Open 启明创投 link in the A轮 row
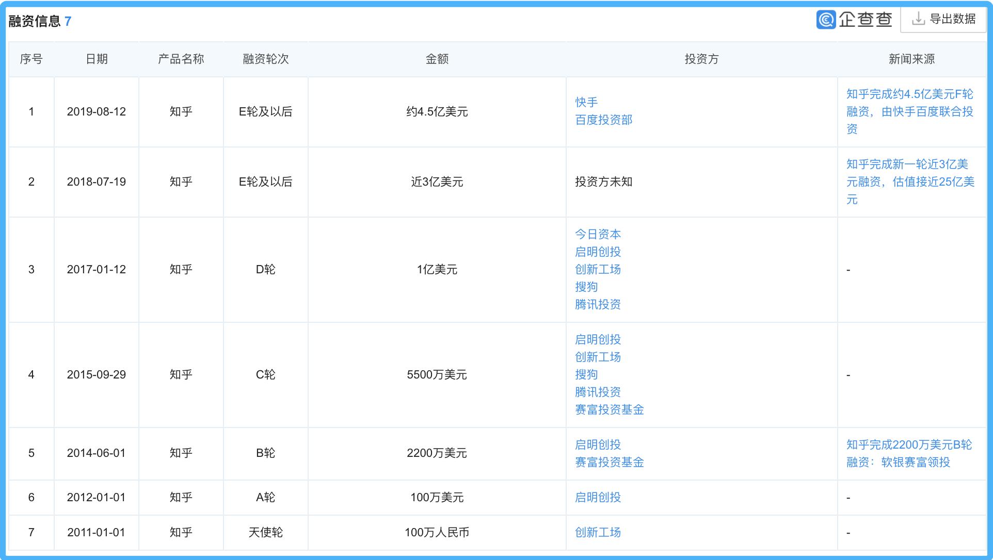993x560 pixels. tap(598, 498)
